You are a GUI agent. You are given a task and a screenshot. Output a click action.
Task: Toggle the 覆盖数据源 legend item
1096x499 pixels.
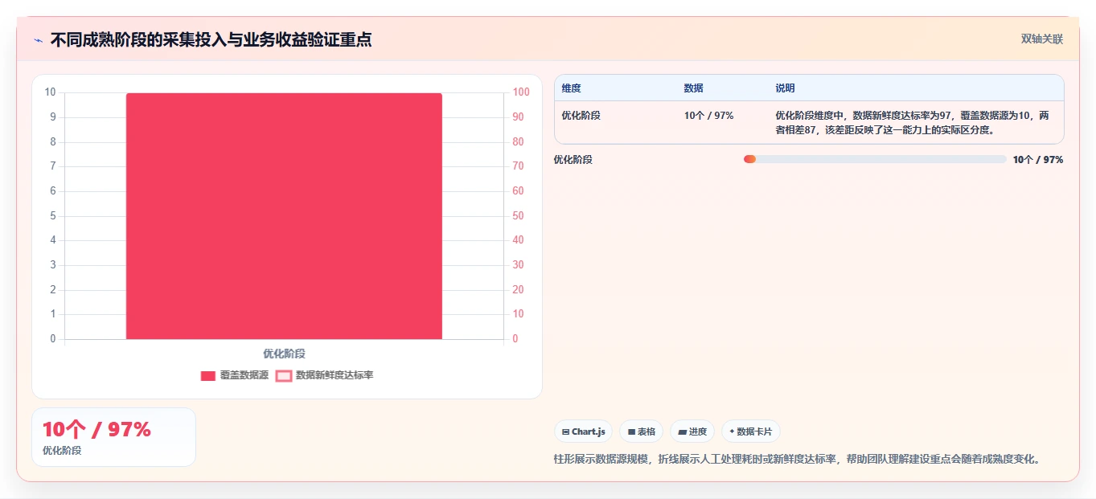[x=234, y=375]
